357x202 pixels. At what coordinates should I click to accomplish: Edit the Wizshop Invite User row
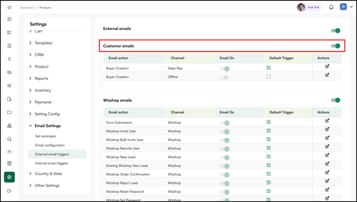pyautogui.click(x=327, y=129)
